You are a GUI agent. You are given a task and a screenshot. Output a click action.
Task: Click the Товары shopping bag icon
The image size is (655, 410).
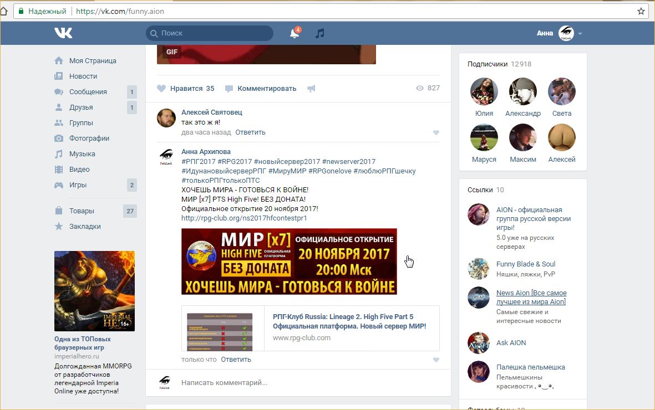(x=59, y=211)
